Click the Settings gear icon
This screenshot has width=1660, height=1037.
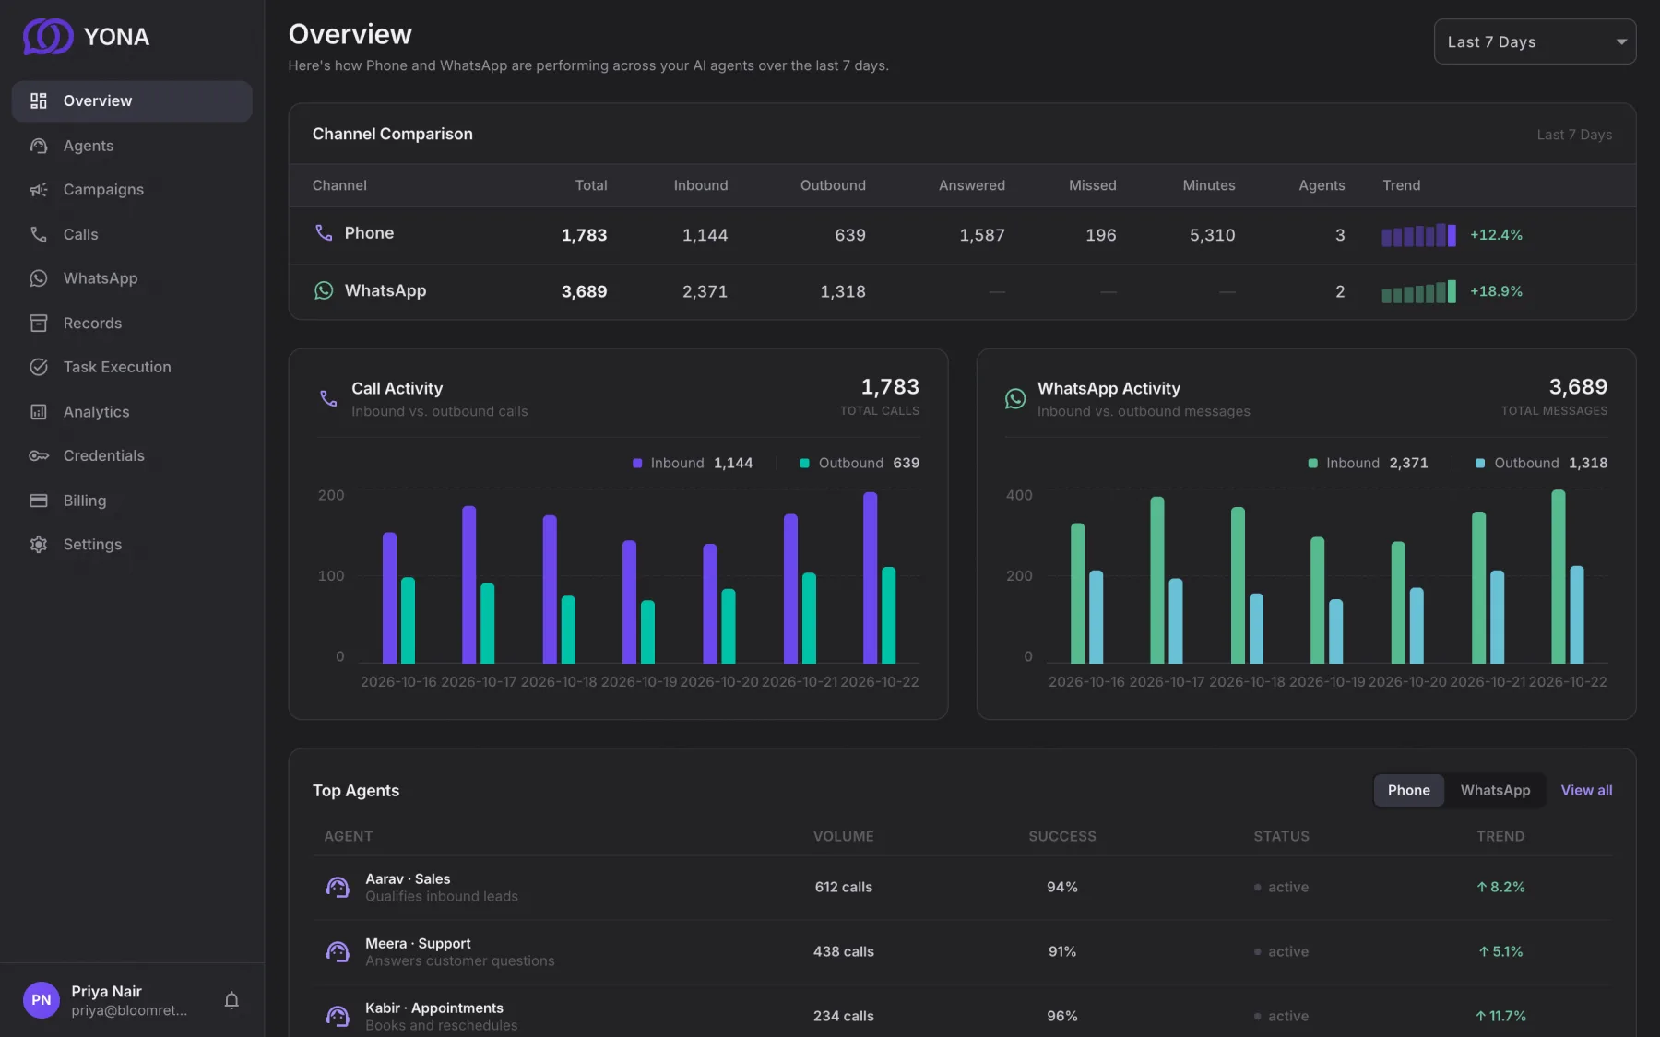coord(38,545)
